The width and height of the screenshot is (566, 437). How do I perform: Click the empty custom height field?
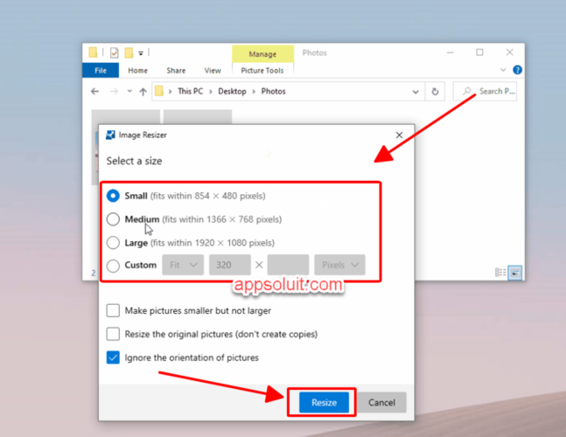tap(288, 265)
